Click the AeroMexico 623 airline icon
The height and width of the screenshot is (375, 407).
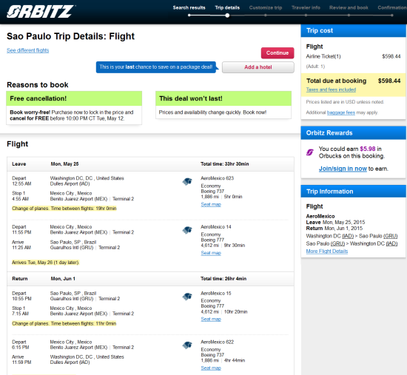[x=187, y=181]
